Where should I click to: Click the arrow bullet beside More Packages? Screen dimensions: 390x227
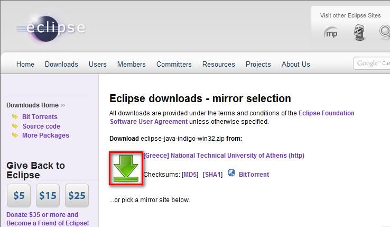coord(15,135)
